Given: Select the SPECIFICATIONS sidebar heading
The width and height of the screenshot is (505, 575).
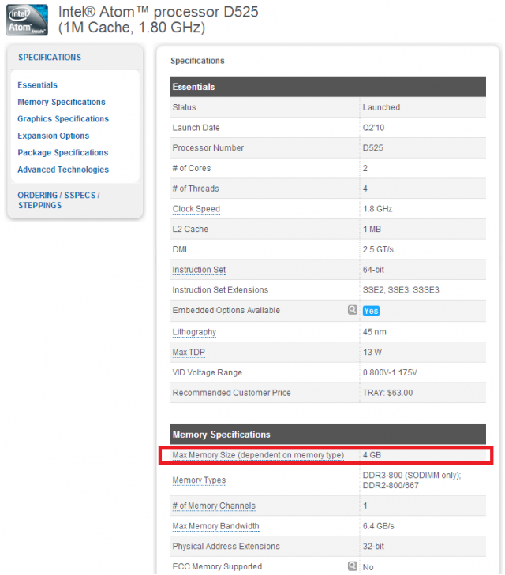Looking at the screenshot, I should point(50,58).
